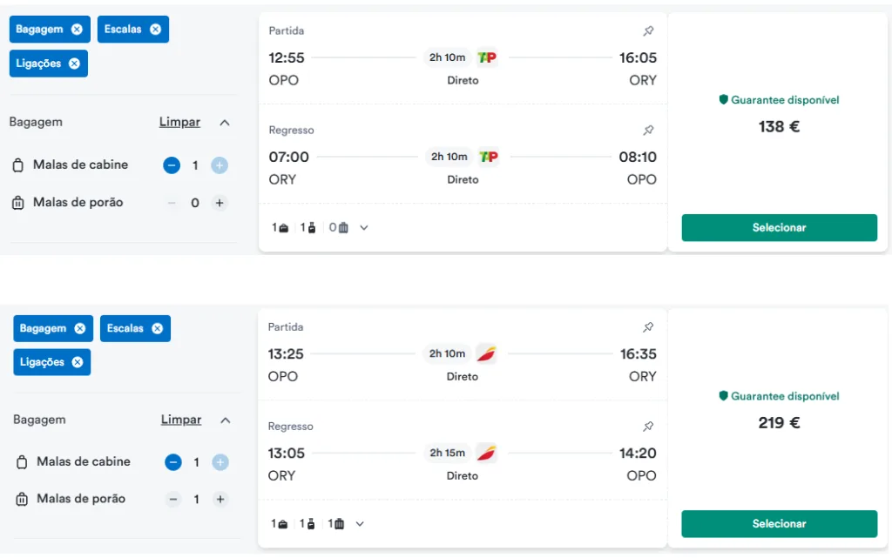Image resolution: width=892 pixels, height=558 pixels.
Task: Remove the Ligações filter chip beside 219 € result
Action: click(x=78, y=362)
